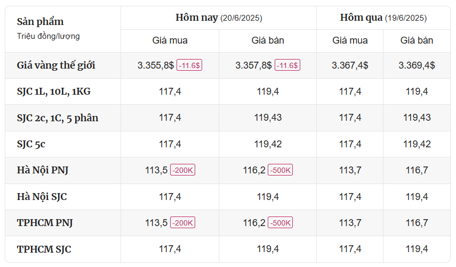Click the -11.6$ badge beside 3.357,8$
The height and width of the screenshot is (267, 456).
287,65
